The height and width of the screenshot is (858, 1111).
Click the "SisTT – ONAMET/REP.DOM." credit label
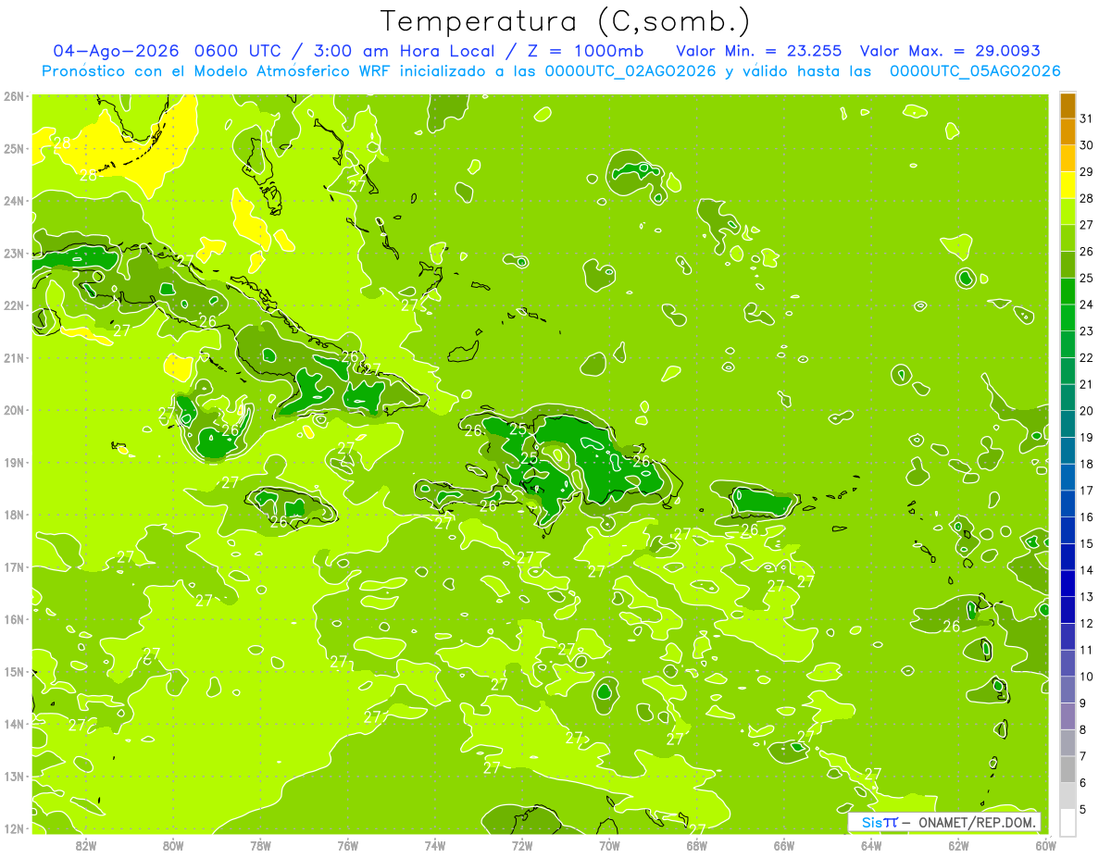point(944,822)
